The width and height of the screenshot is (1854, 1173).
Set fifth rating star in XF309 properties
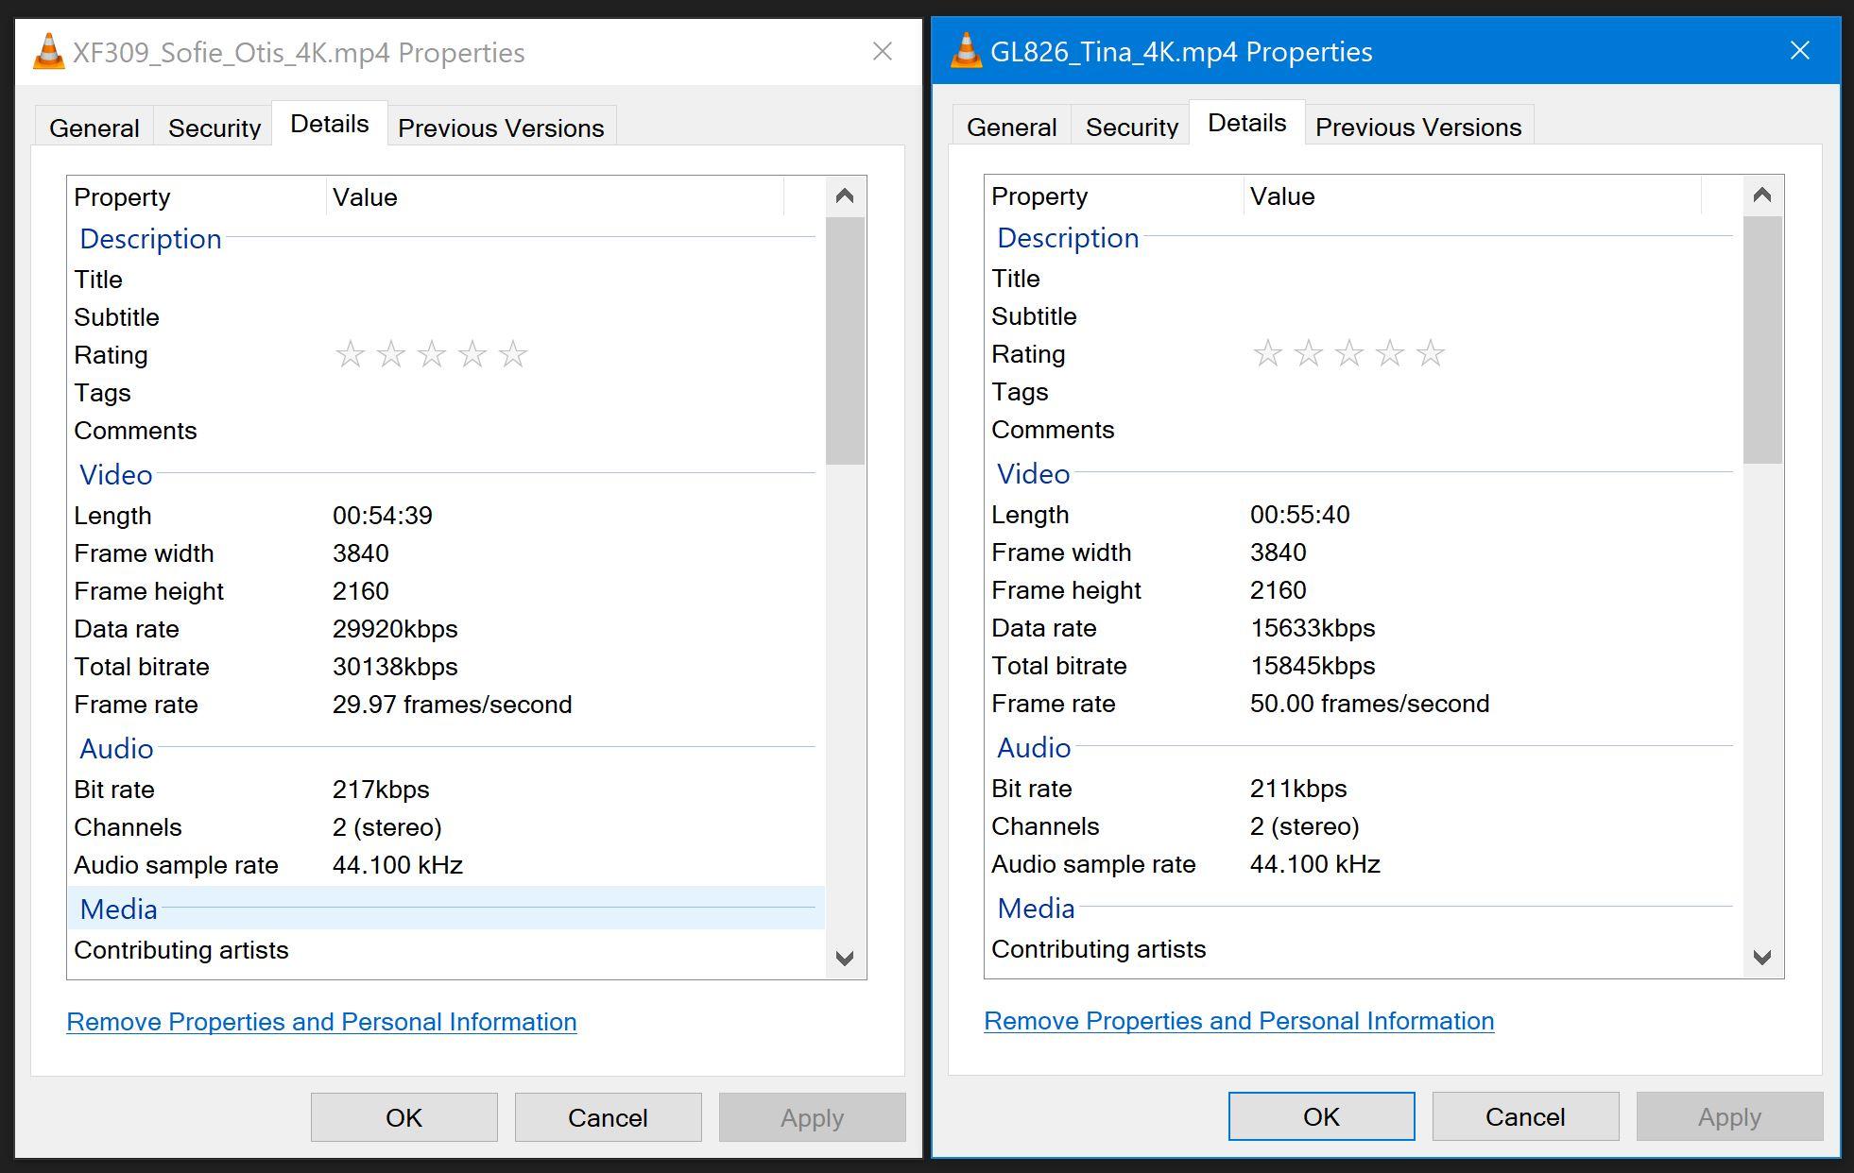click(x=513, y=355)
